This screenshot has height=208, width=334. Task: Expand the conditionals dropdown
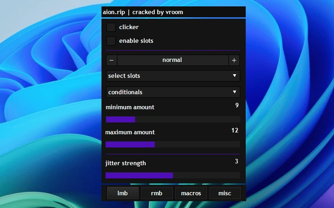point(173,92)
